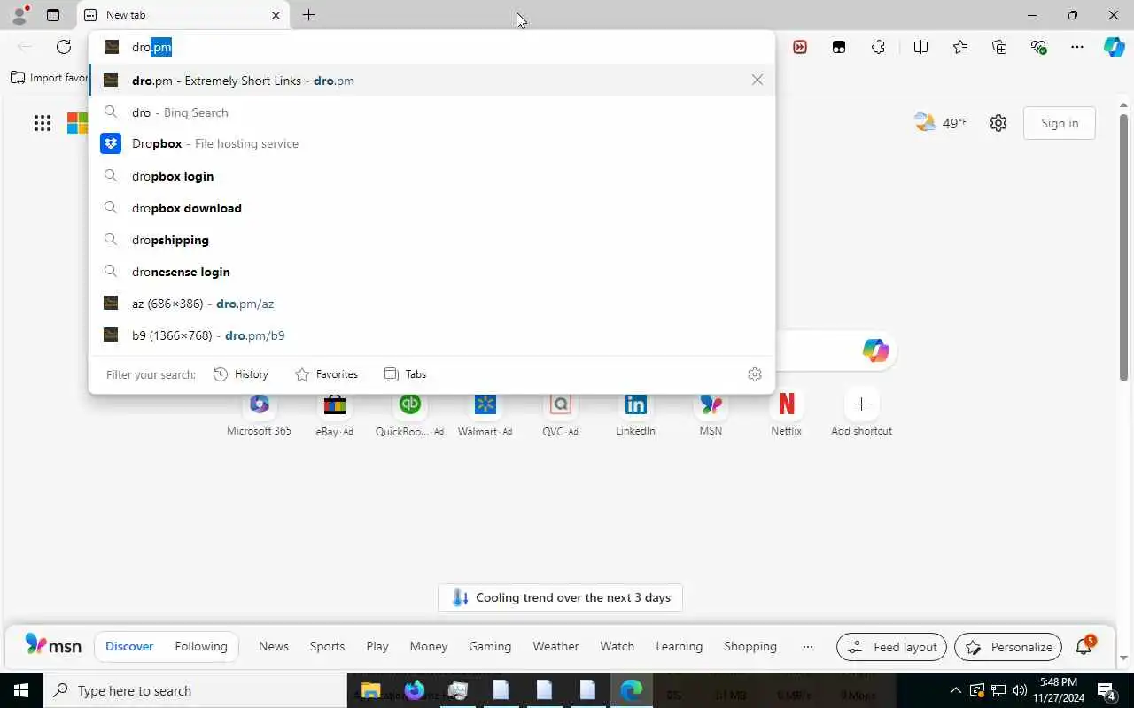The width and height of the screenshot is (1134, 708).
Task: Click the address bar typed text dro.pm
Action: (151, 47)
